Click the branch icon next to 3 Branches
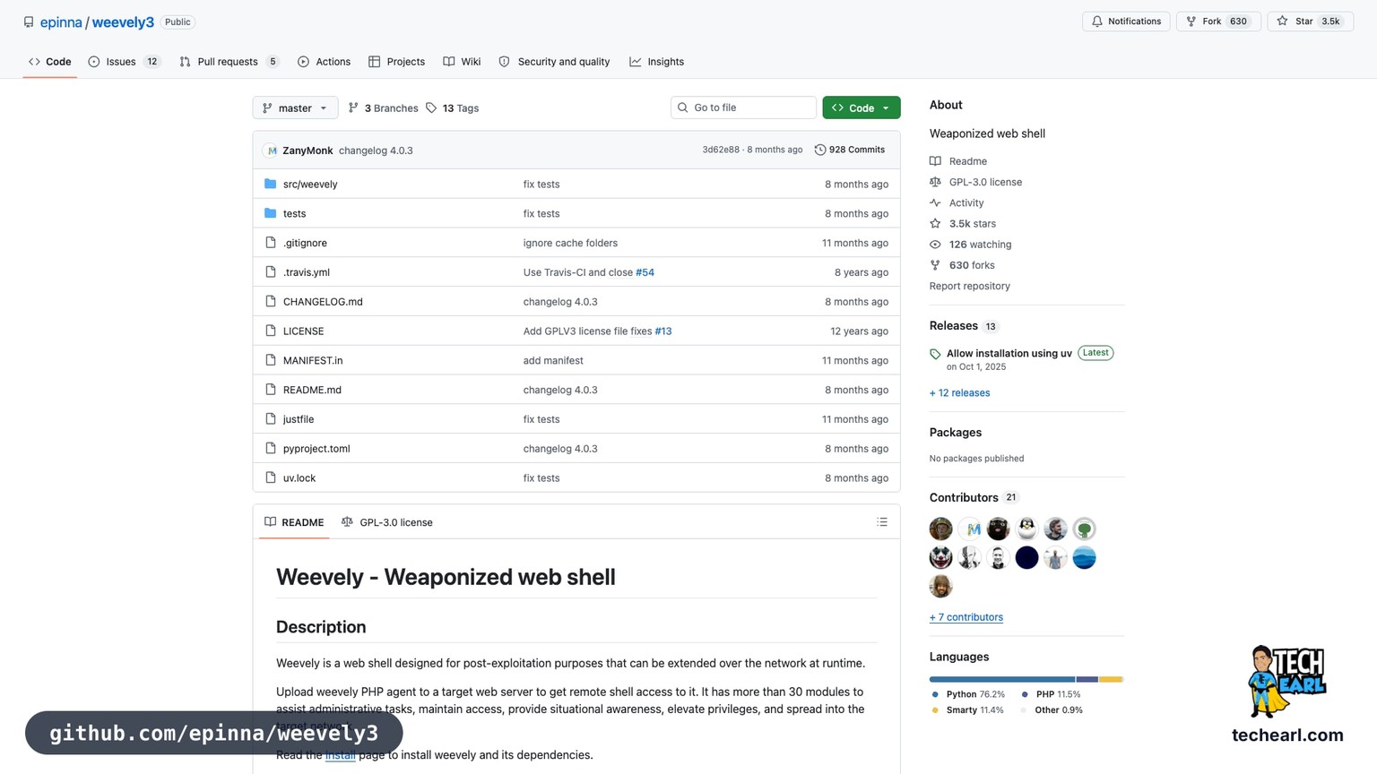 point(353,108)
